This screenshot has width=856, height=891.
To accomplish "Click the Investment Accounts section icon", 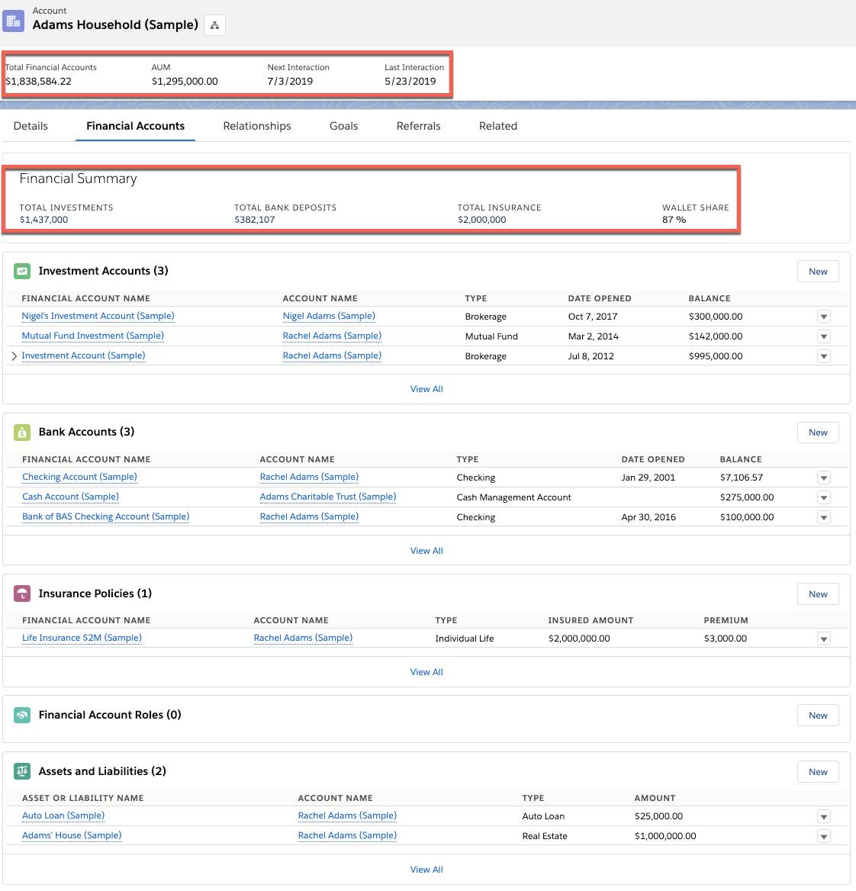I will (x=22, y=270).
